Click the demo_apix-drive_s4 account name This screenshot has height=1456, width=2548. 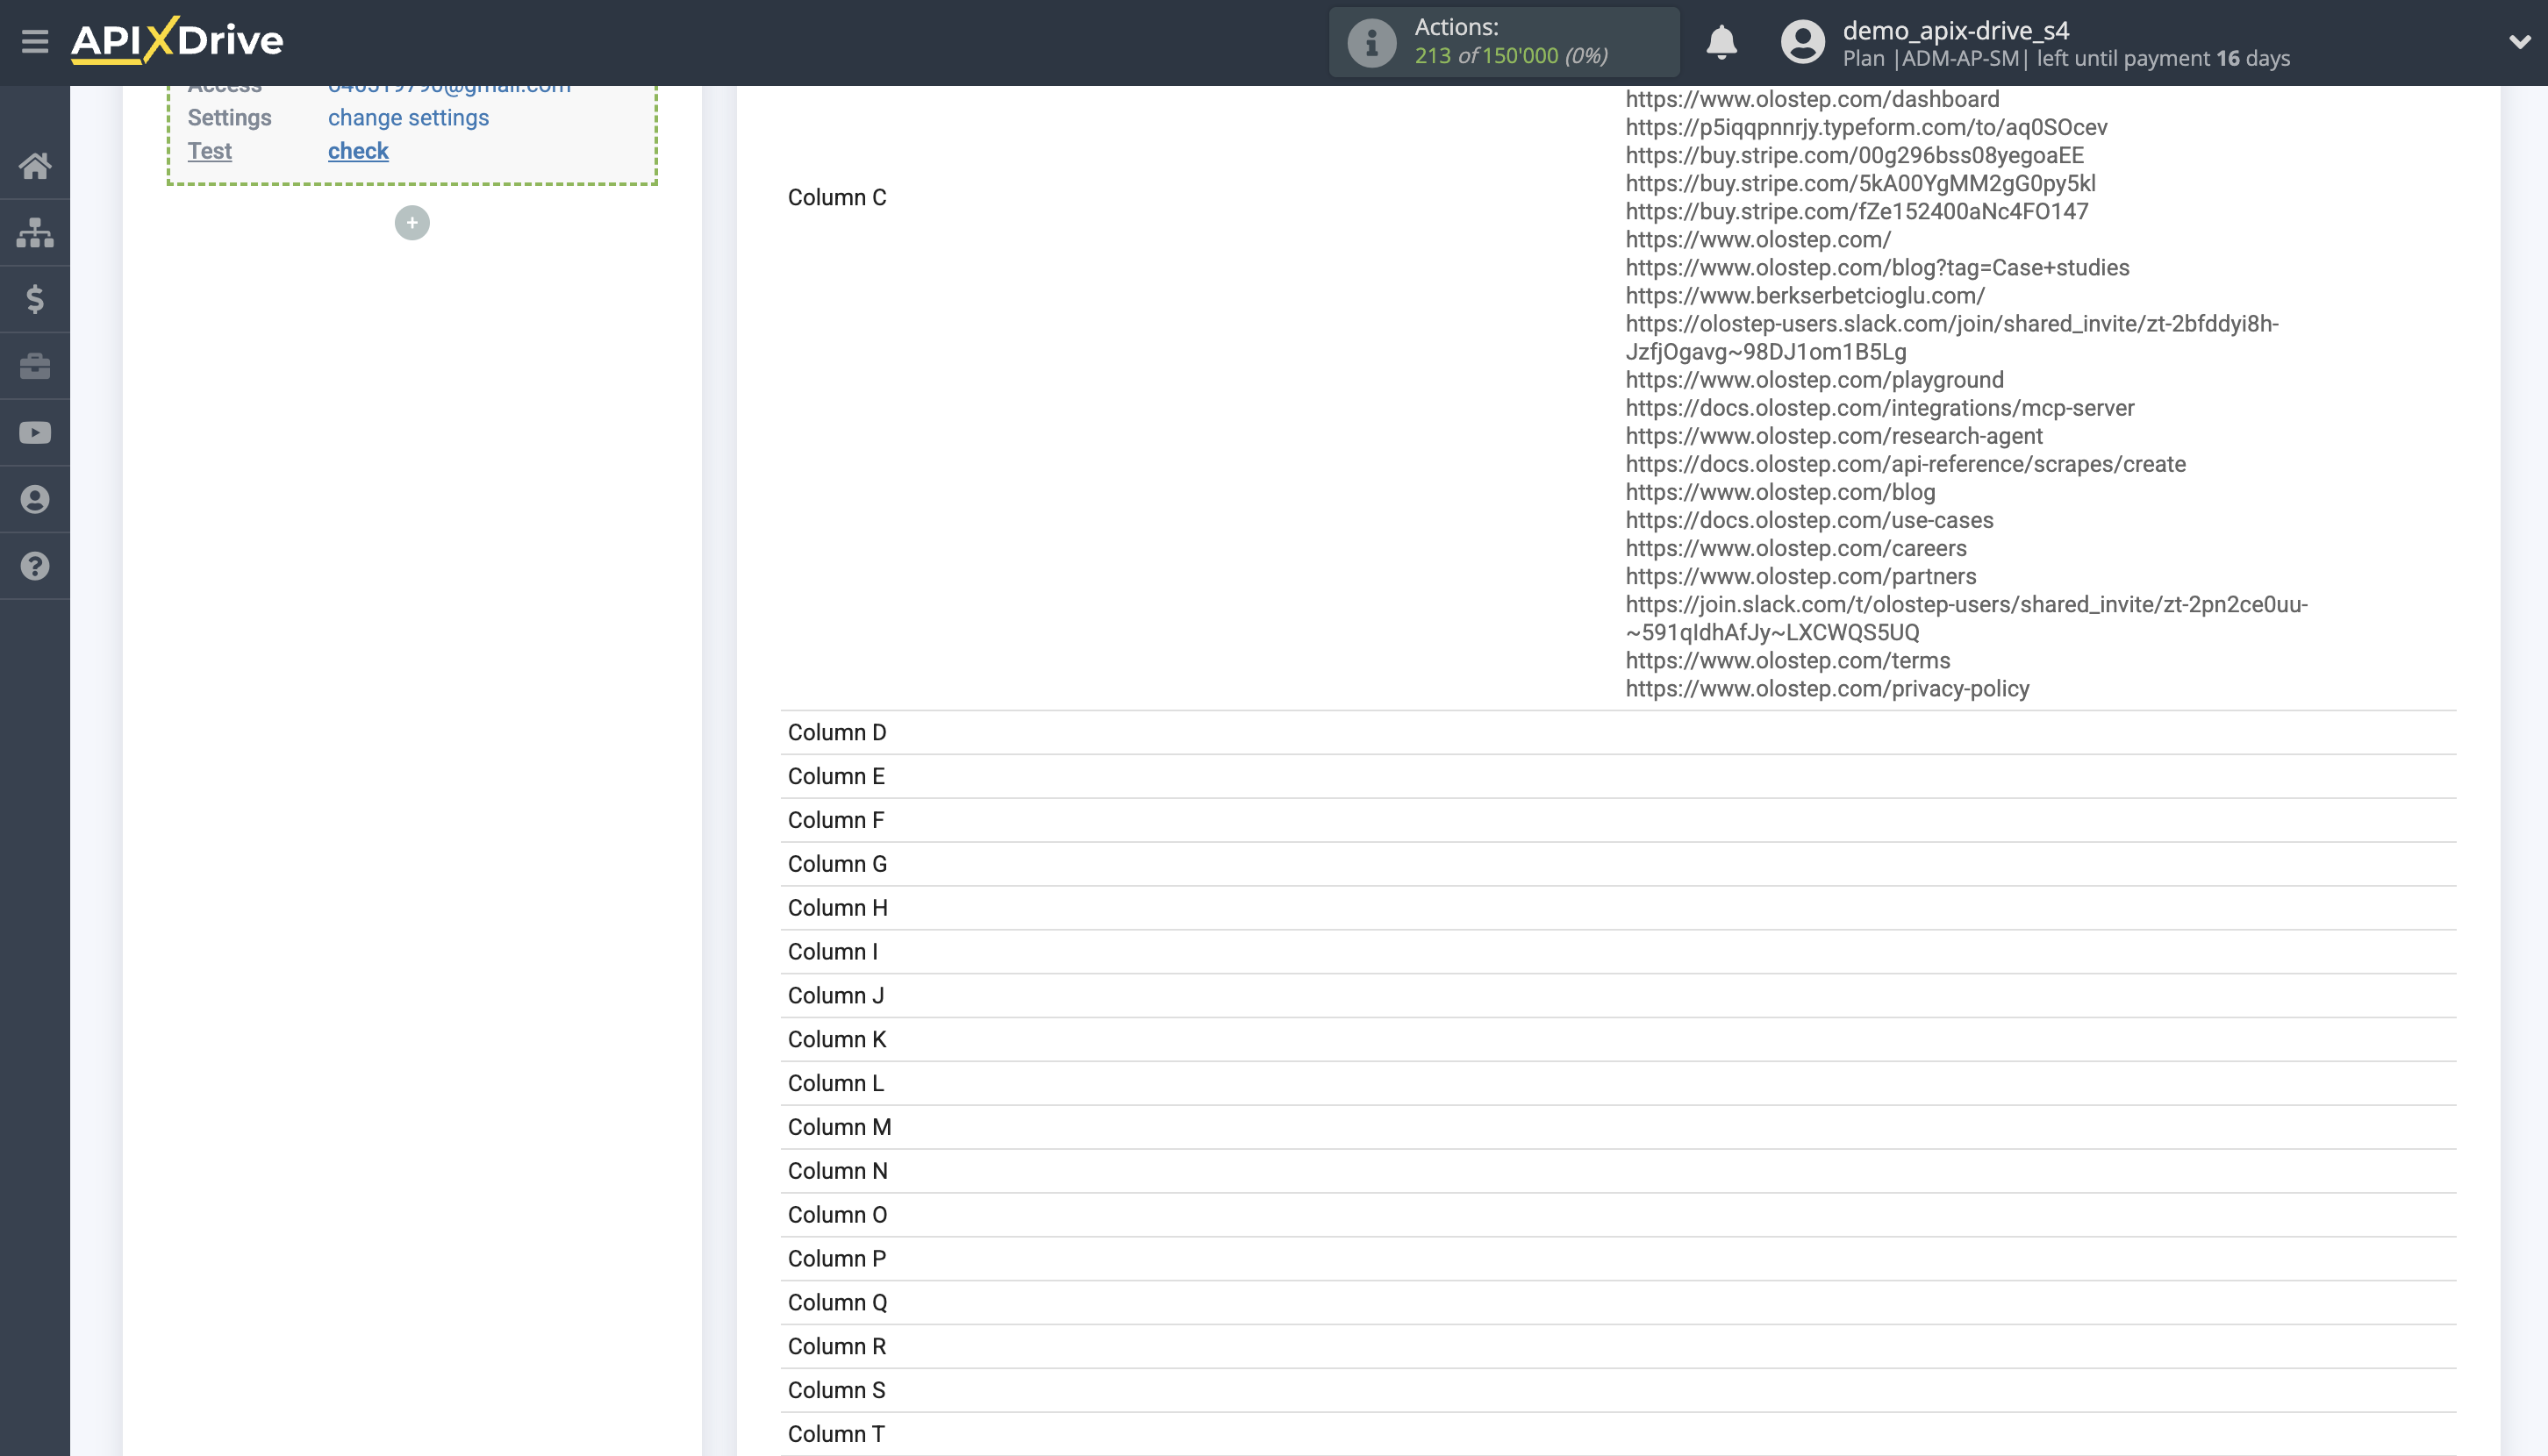[x=1955, y=30]
